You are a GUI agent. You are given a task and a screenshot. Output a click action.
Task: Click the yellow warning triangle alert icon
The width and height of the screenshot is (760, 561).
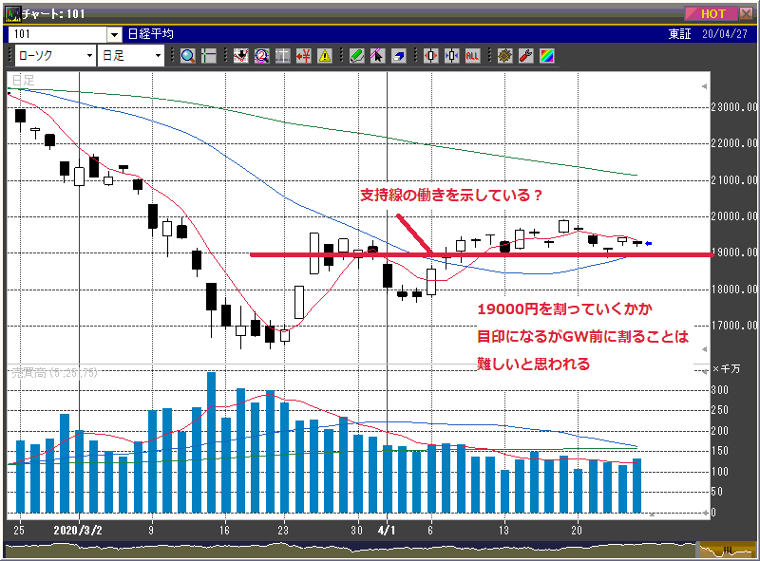point(325,56)
